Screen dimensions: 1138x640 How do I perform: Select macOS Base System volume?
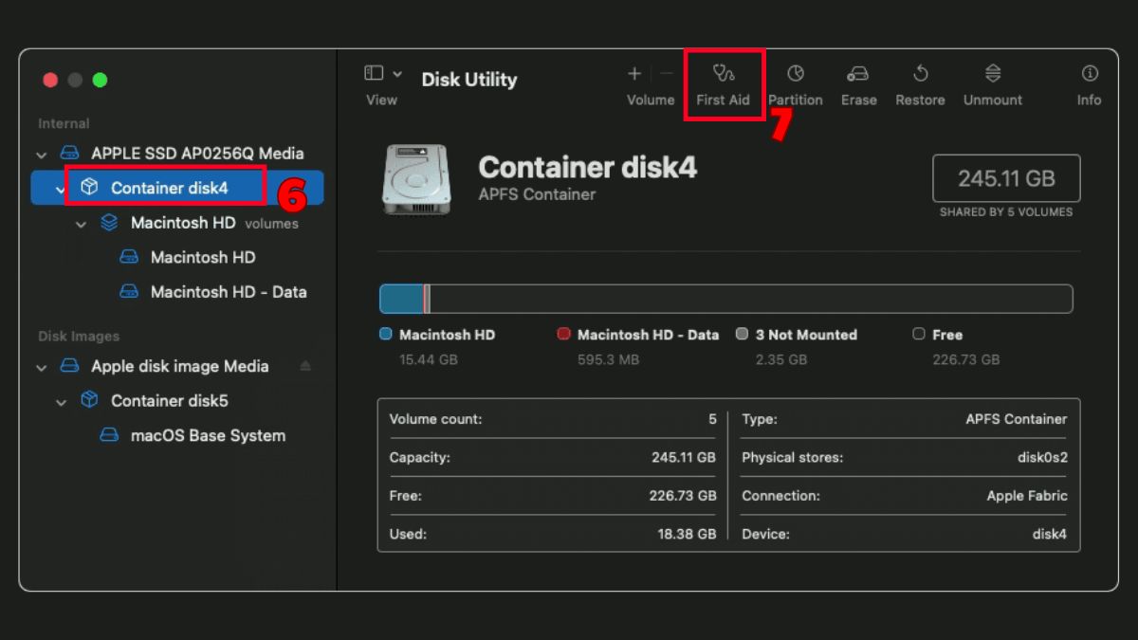click(x=177, y=435)
